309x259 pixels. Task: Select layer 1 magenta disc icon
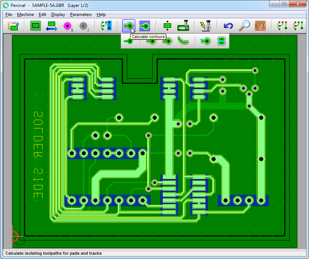tap(68, 26)
